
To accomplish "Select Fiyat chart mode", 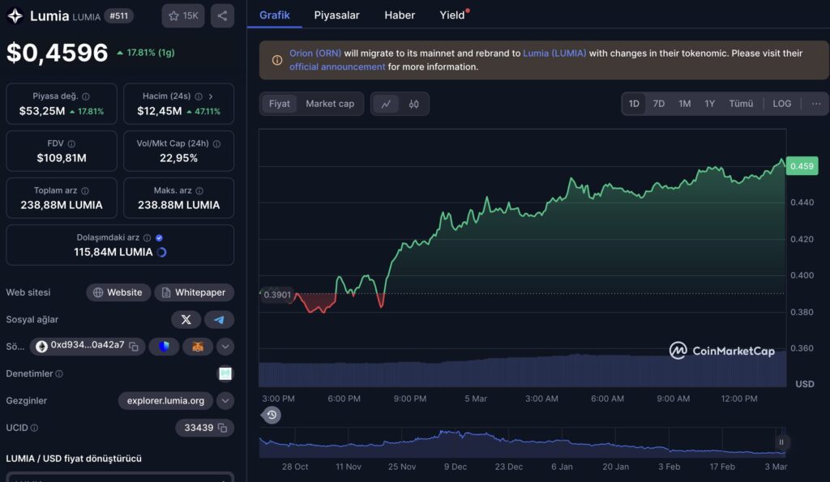I will point(279,104).
